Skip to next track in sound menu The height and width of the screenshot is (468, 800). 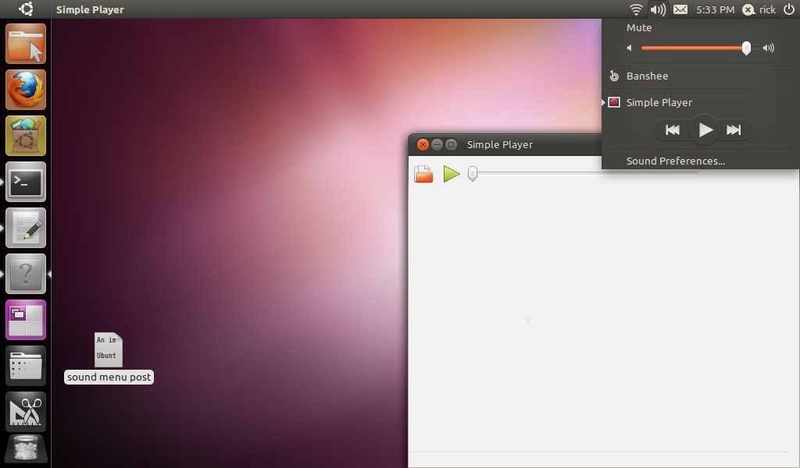734,129
